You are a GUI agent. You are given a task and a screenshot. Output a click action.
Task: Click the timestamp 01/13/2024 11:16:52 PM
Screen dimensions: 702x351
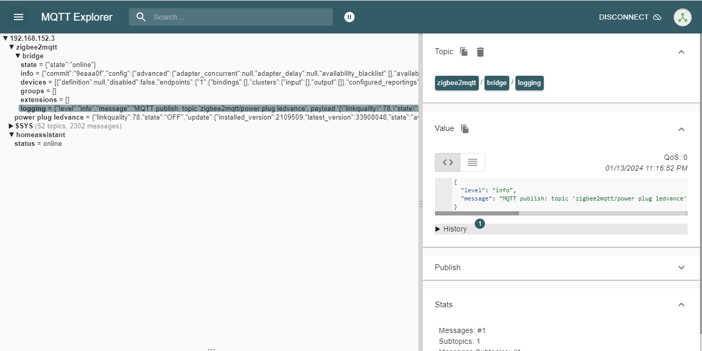pos(646,168)
